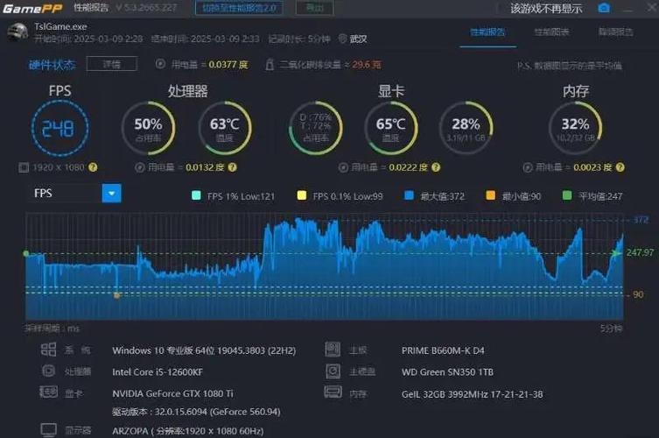Click the resolution monitor icon beside 1920 x 1080

click(24, 167)
